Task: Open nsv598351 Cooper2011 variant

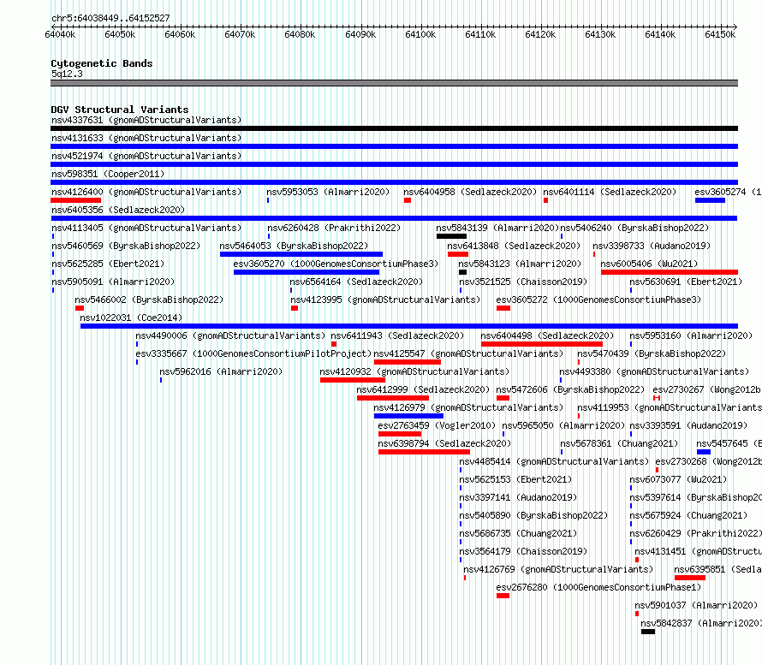Action: 108,174
